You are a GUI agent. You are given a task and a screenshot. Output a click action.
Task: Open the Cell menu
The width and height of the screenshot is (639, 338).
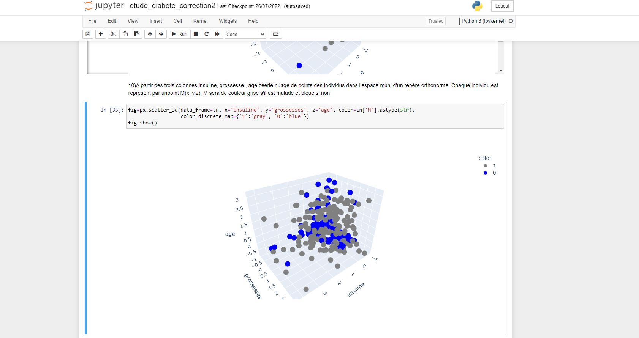click(178, 21)
